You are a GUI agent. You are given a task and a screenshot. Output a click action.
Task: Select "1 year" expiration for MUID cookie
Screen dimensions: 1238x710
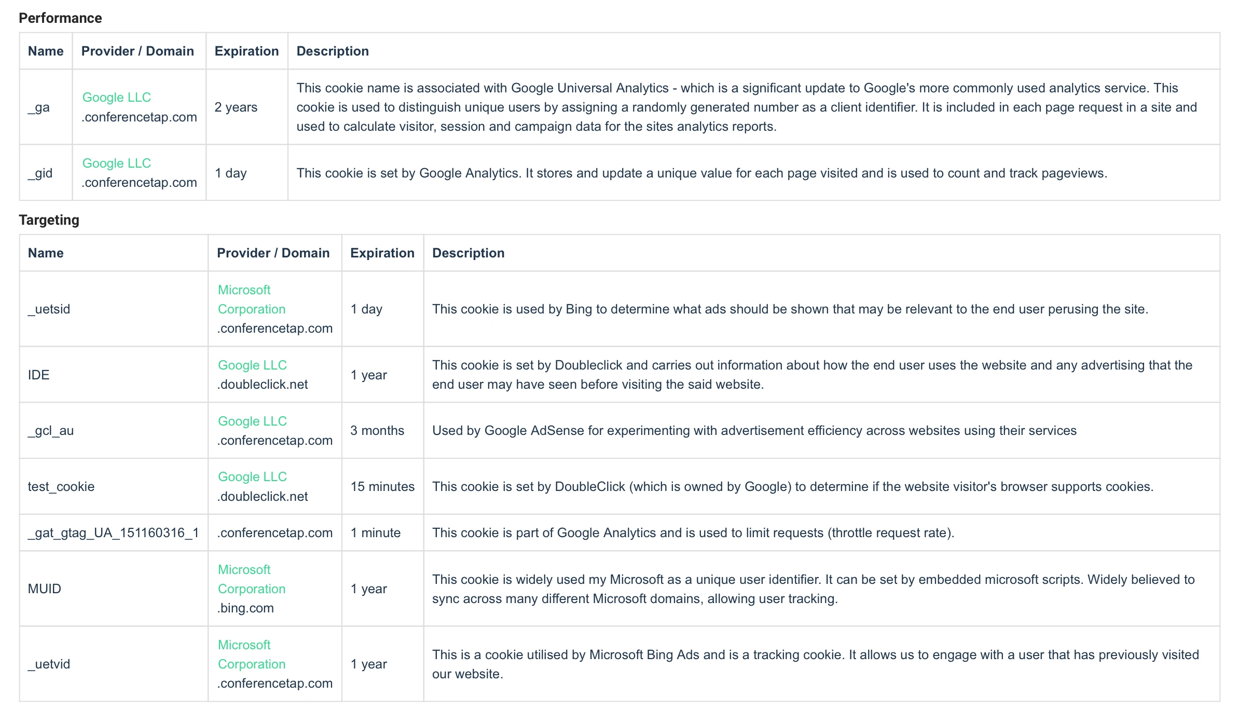tap(368, 589)
